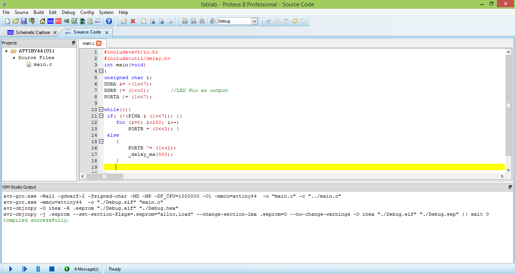
Task: Click the add firmware project folder icon
Action: 124,21
